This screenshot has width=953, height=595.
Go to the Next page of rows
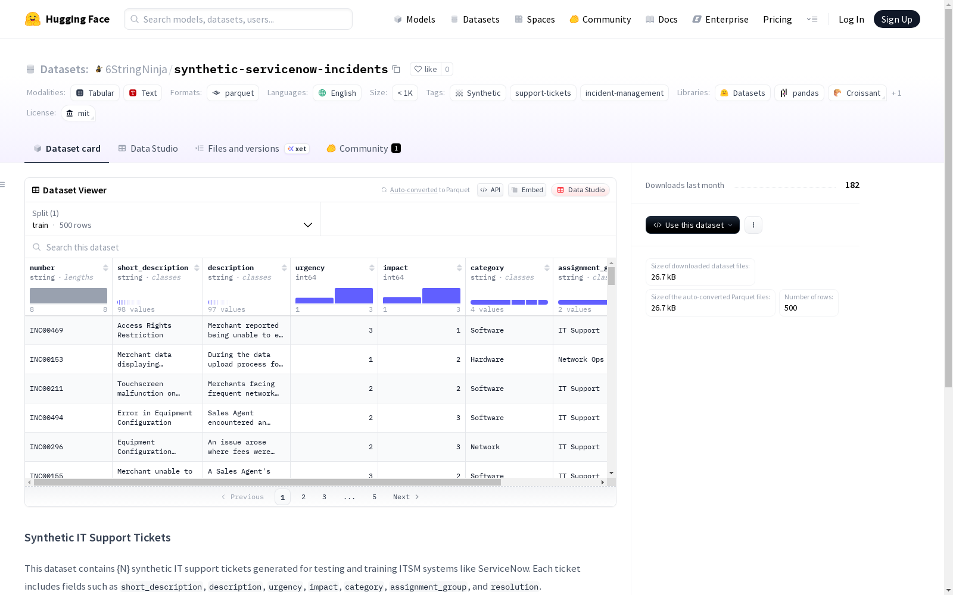click(406, 497)
